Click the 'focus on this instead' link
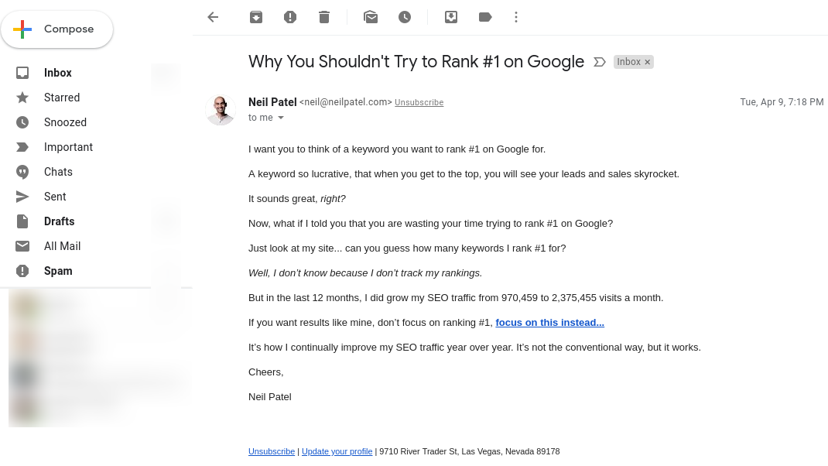This screenshot has width=828, height=466. pyautogui.click(x=549, y=322)
